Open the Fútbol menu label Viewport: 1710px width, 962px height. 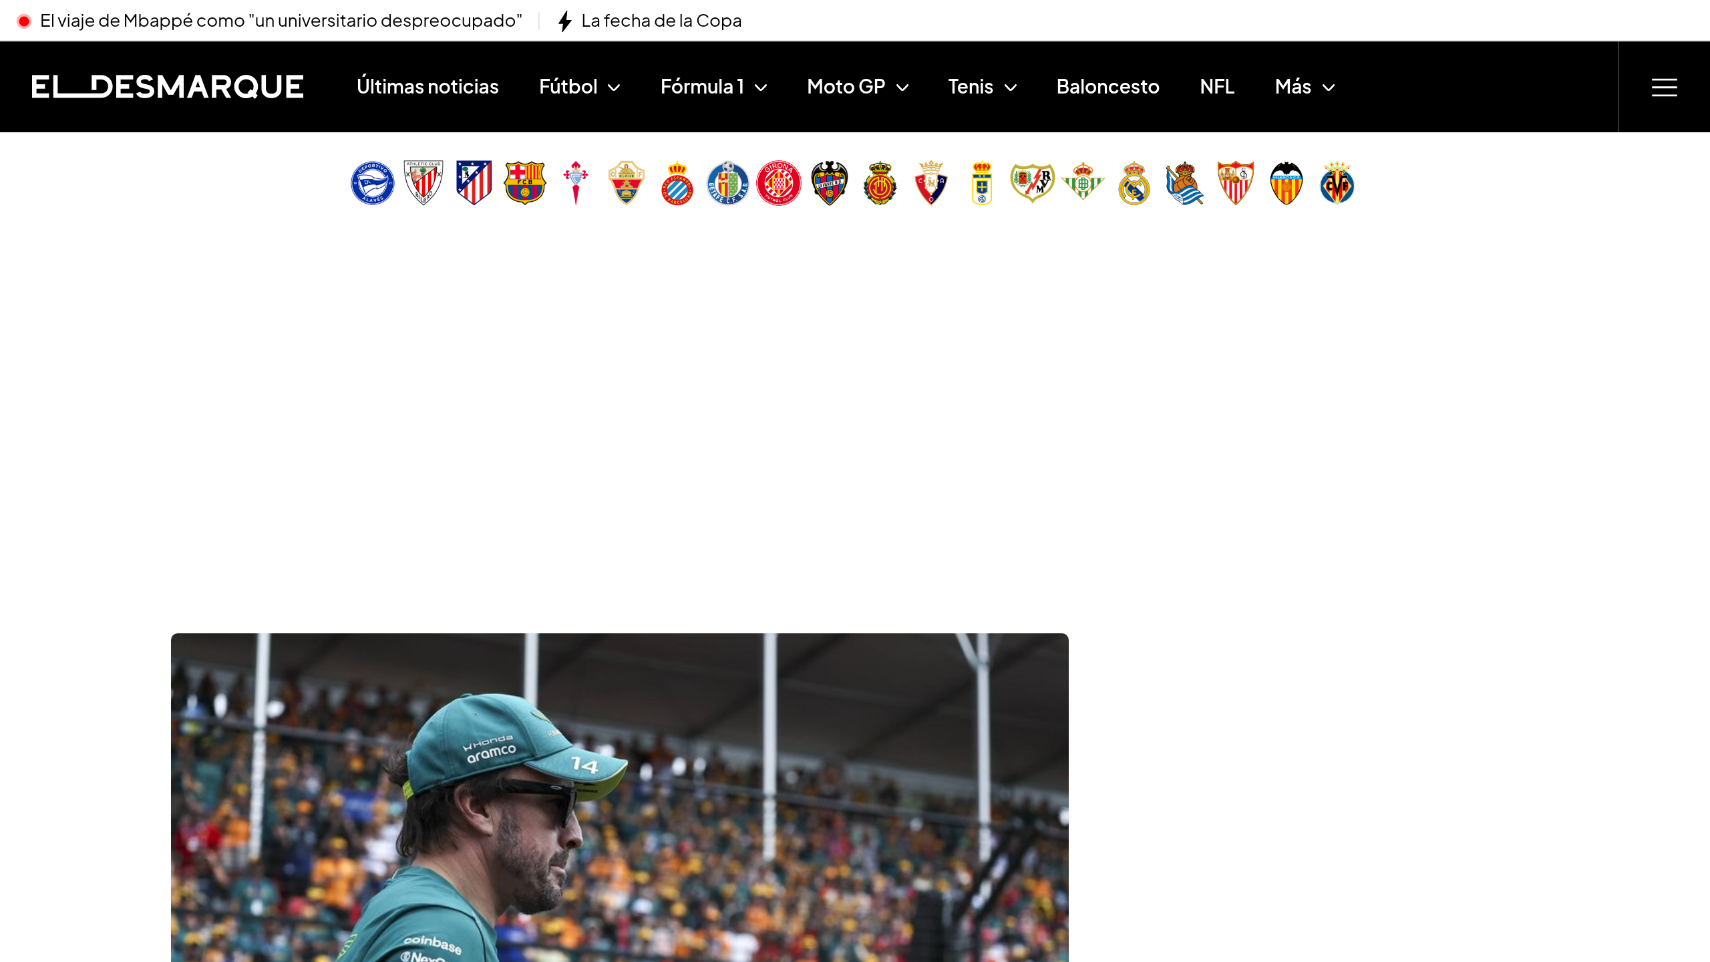(x=568, y=87)
